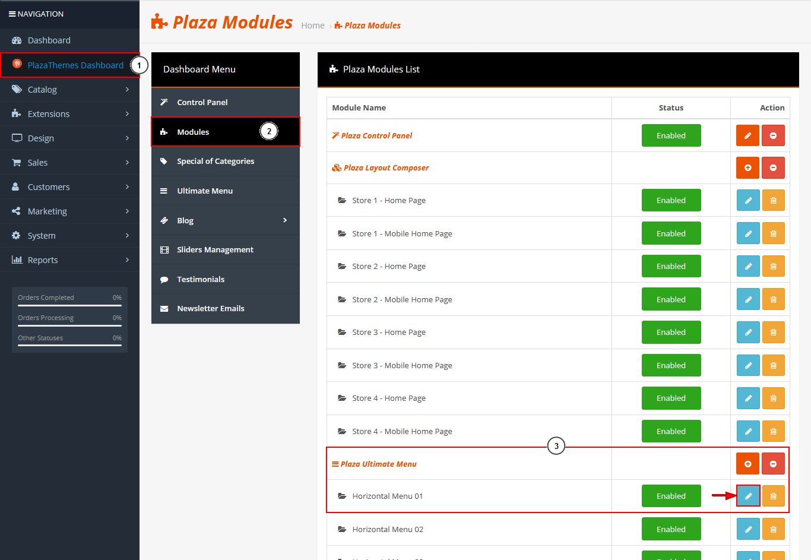811x560 pixels.
Task: Expand the Blog submenu in Dashboard Menu
Action: pos(226,220)
